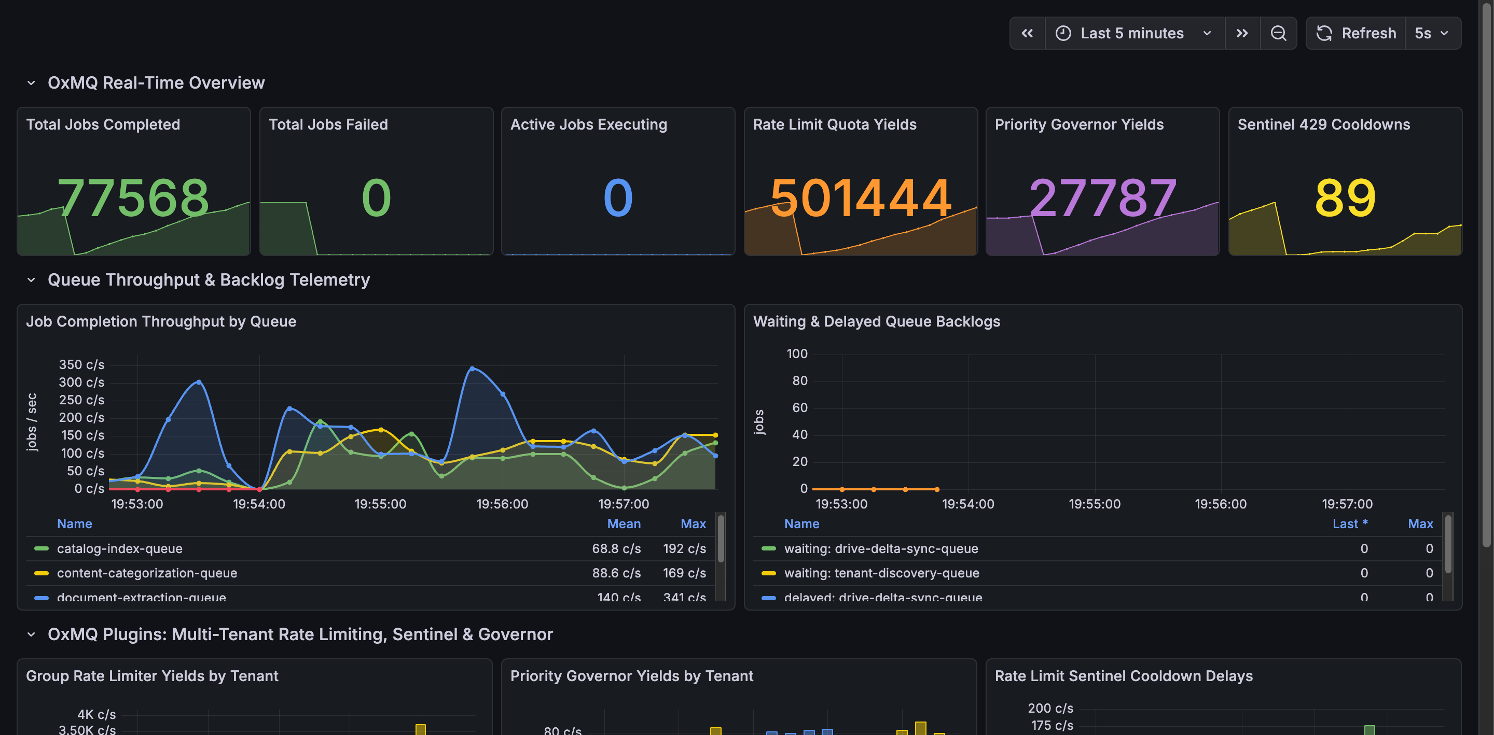Click backlog legend scrollbar
Viewport: 1494px width, 735px height.
1448,544
